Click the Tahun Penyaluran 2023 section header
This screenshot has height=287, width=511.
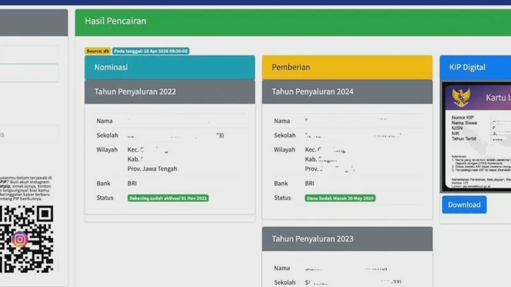[x=347, y=239]
